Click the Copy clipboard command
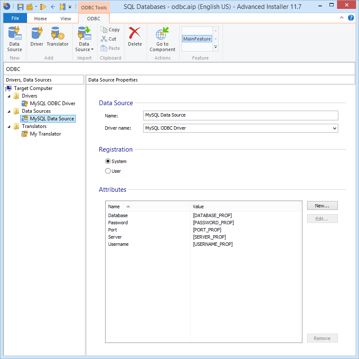The image size is (359, 359). 110,30
